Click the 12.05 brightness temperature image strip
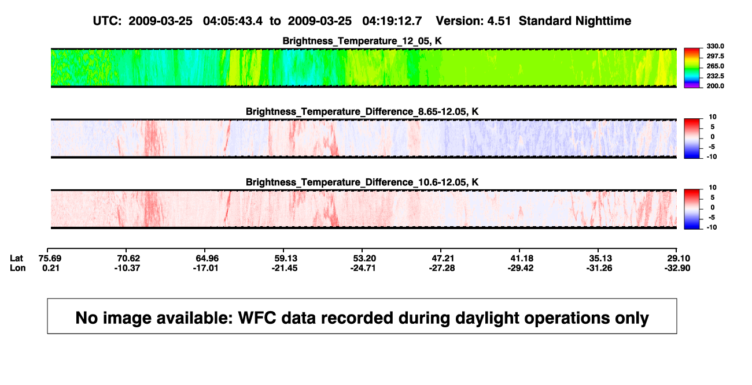The width and height of the screenshot is (752, 385). tap(364, 68)
